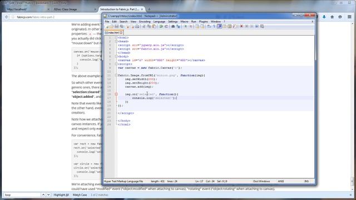Toggle INS insert mode in status bar
The width and height of the screenshot is (356, 200).
[306, 181]
